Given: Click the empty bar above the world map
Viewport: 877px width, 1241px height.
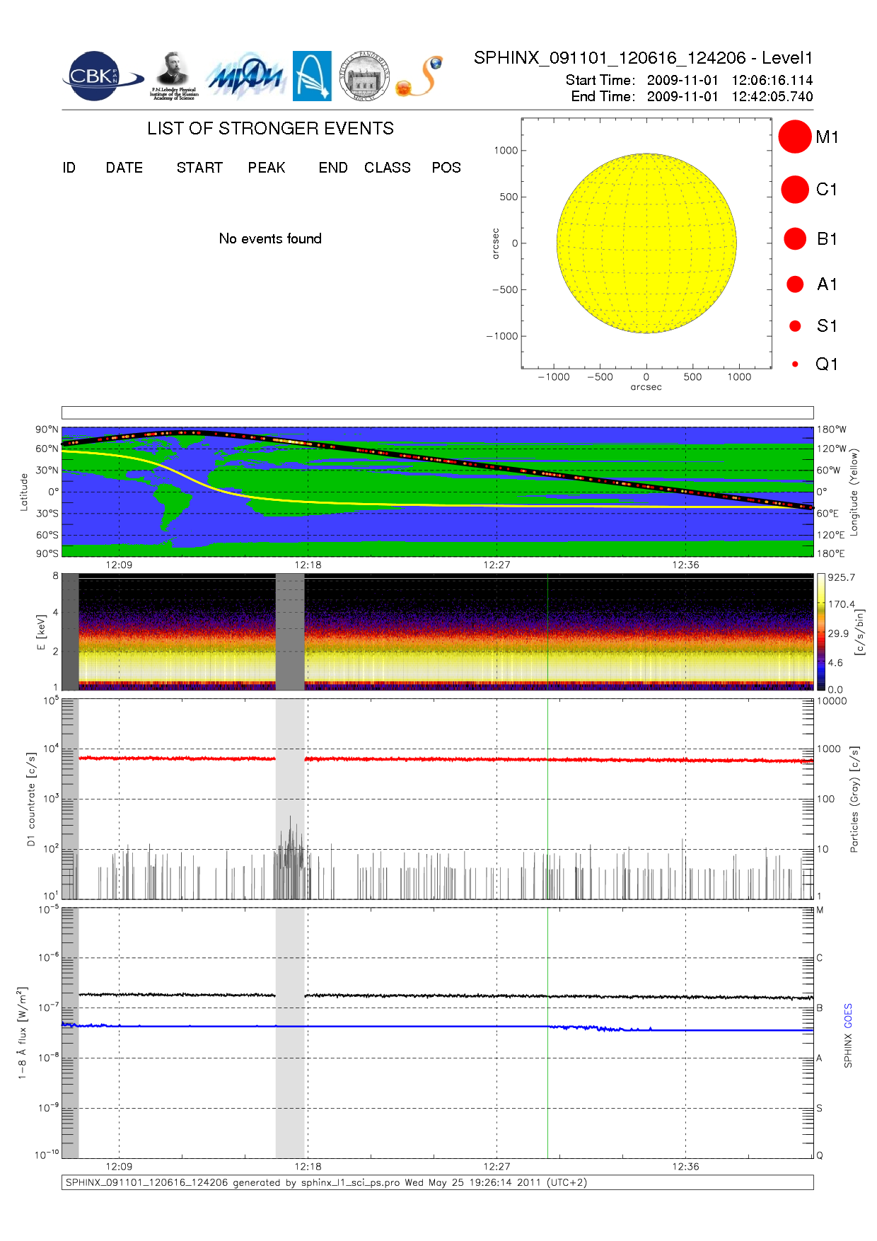Looking at the screenshot, I should click(437, 412).
